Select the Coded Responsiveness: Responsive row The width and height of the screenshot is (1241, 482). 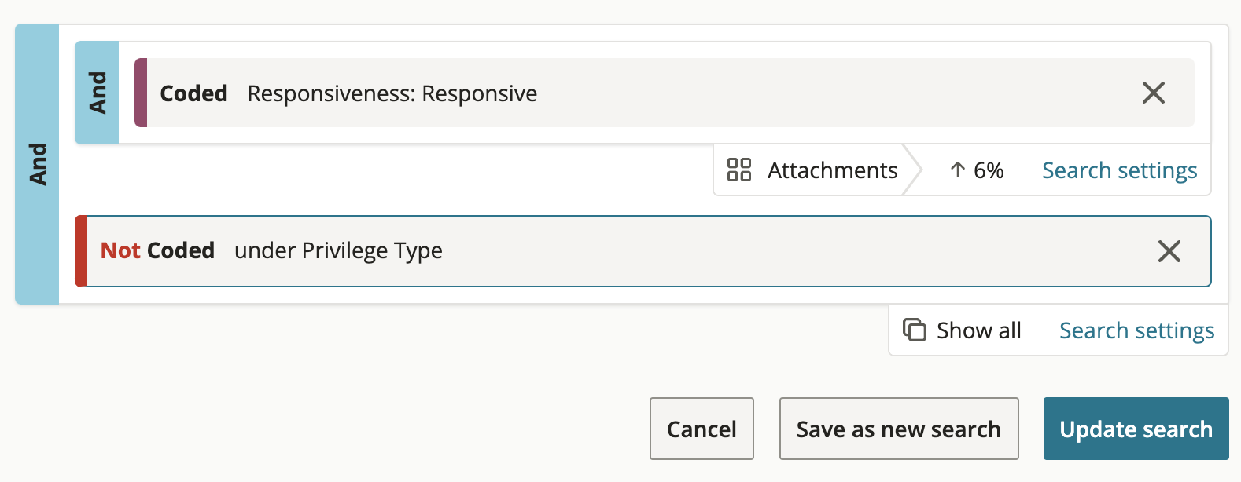665,93
